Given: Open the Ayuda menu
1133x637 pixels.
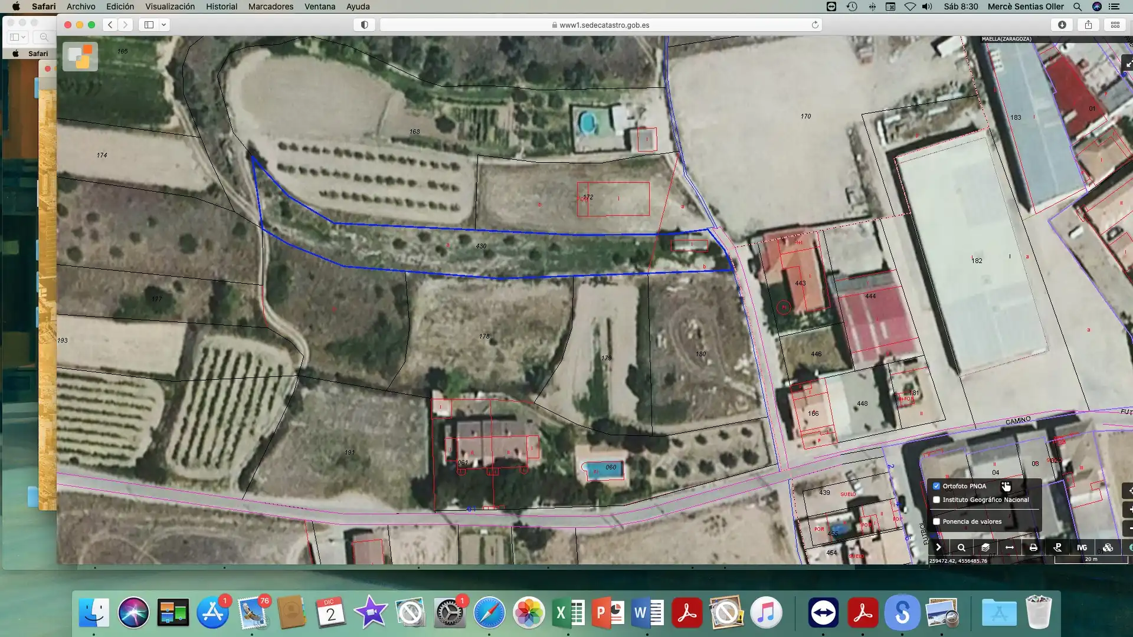Looking at the screenshot, I should (x=358, y=6).
